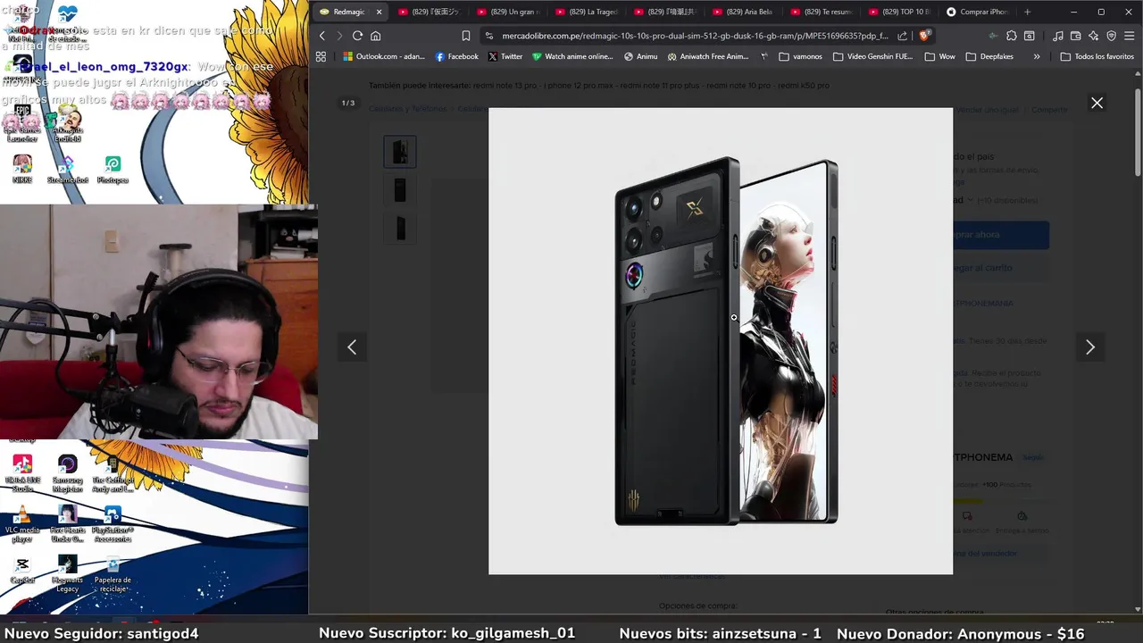Open the Twitter bookmark
Image resolution: width=1143 pixels, height=643 pixels.
coord(505,56)
